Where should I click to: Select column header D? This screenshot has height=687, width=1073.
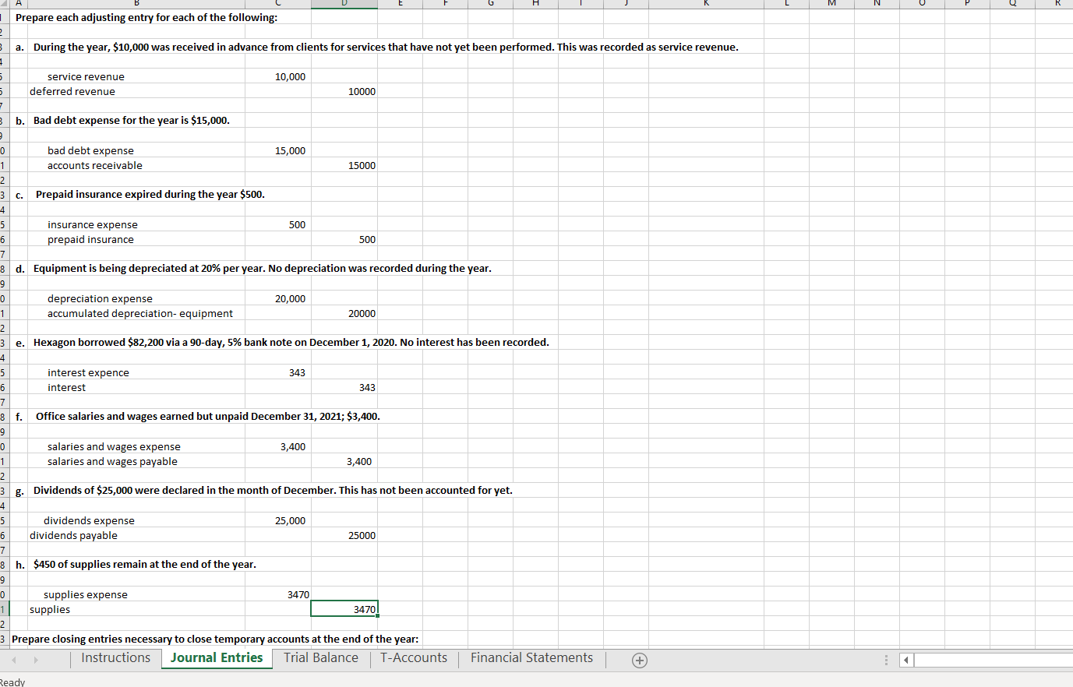pyautogui.click(x=344, y=4)
